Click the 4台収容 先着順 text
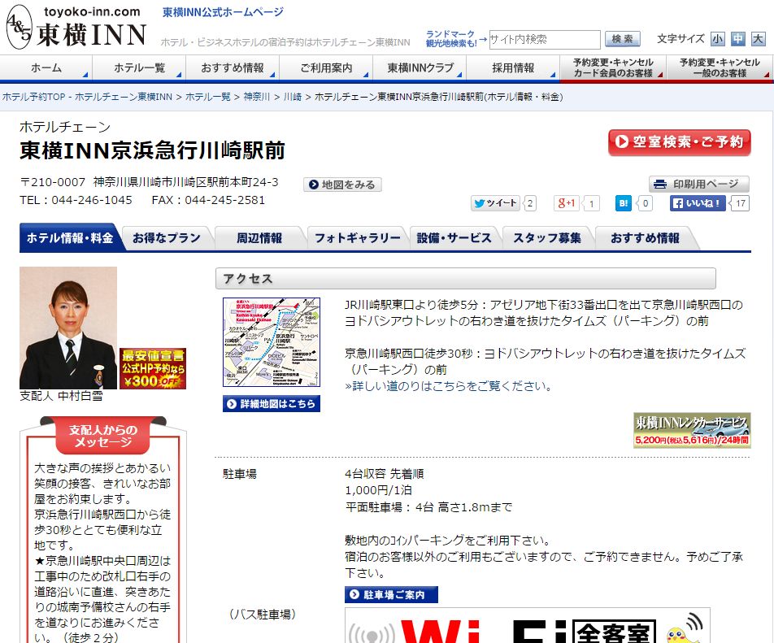This screenshot has height=643, width=774. tap(384, 474)
